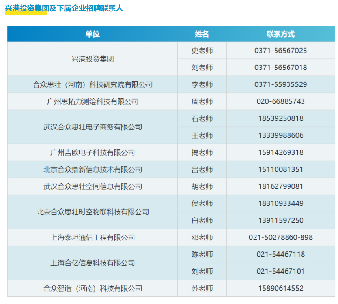This screenshot has width=338, height=304.
Task: Select mobile number 13339988606
Action: [281, 135]
